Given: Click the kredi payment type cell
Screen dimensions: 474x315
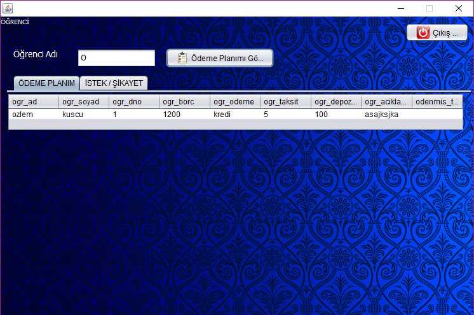Looking at the screenshot, I should pos(235,115).
